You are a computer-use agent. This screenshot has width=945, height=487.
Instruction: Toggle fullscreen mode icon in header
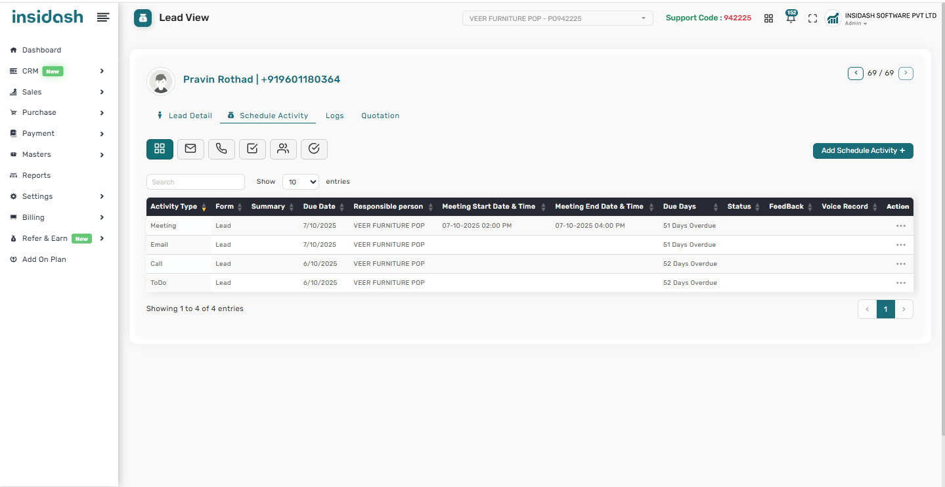coord(812,18)
